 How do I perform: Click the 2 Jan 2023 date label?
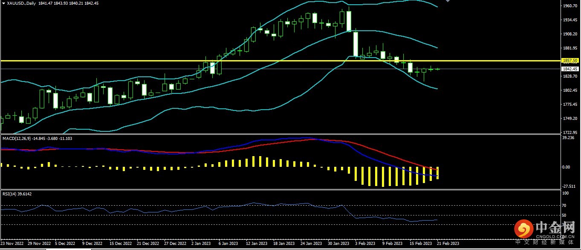(x=201, y=244)
